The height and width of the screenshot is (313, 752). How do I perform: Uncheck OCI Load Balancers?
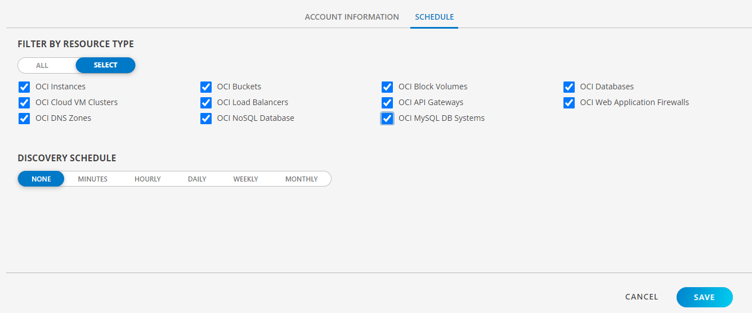[206, 103]
